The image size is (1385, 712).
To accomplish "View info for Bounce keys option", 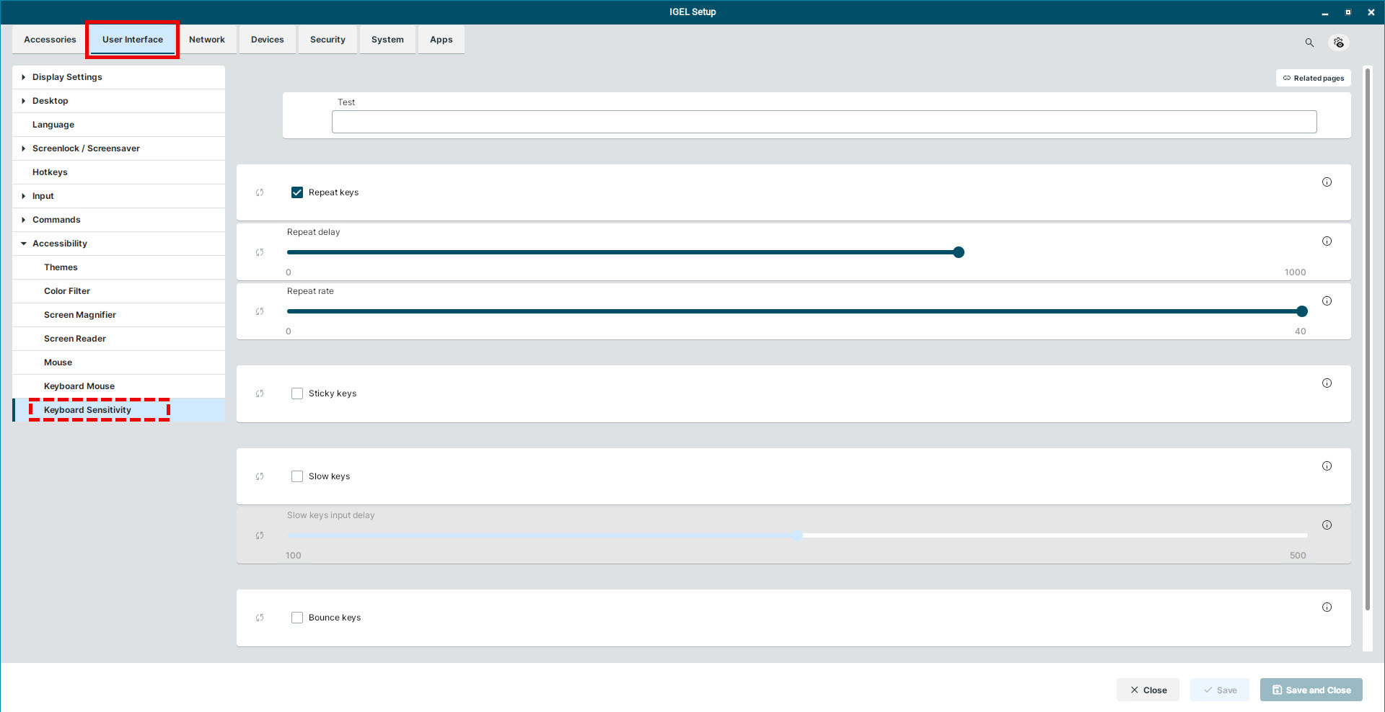I will click(1327, 608).
